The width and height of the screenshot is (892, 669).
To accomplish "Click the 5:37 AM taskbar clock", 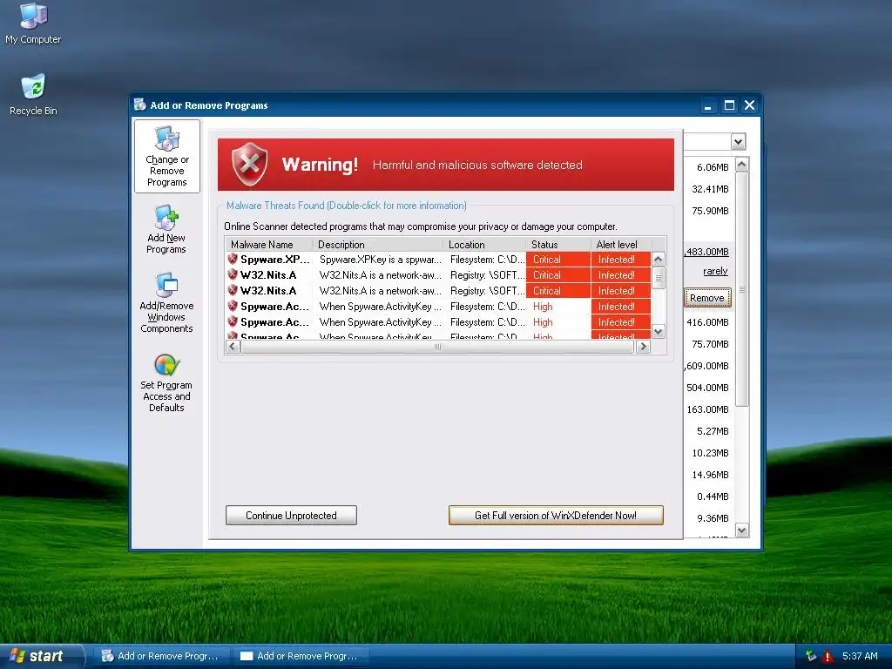I will [x=860, y=656].
